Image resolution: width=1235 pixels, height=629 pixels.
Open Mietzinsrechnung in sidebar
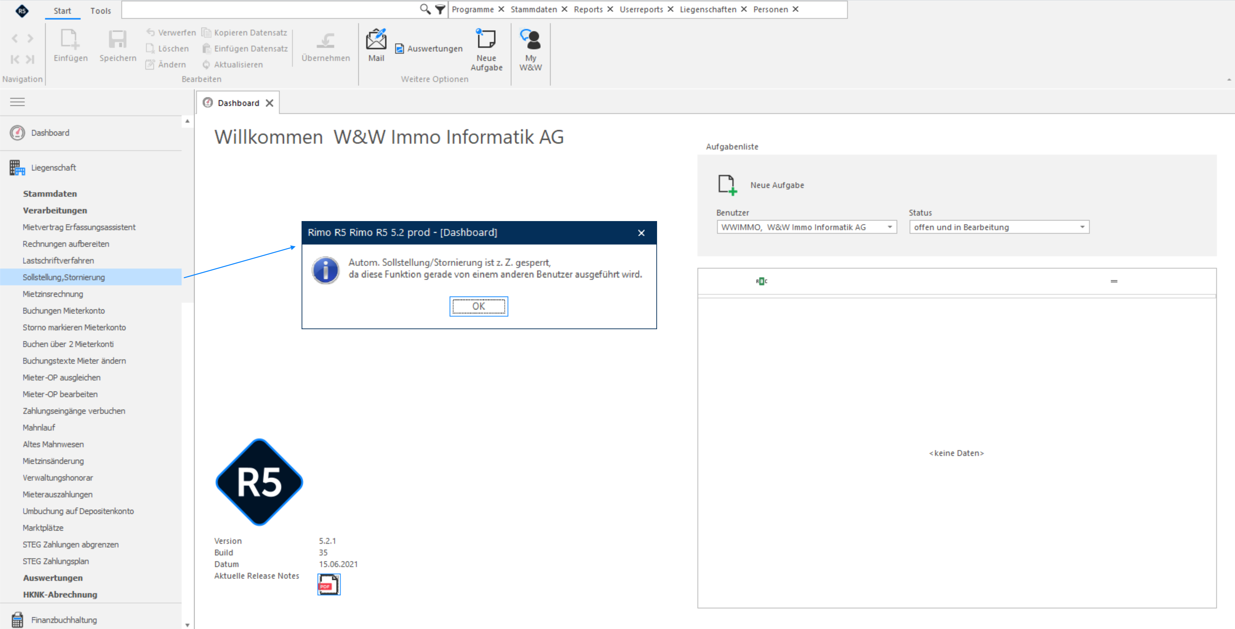(x=53, y=294)
